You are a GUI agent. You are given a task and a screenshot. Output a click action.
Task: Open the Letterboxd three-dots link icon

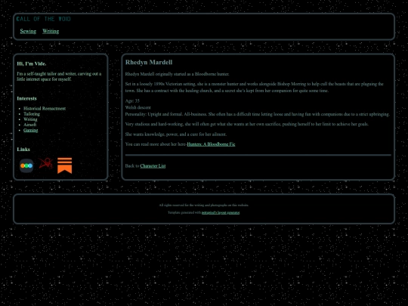coord(26,165)
